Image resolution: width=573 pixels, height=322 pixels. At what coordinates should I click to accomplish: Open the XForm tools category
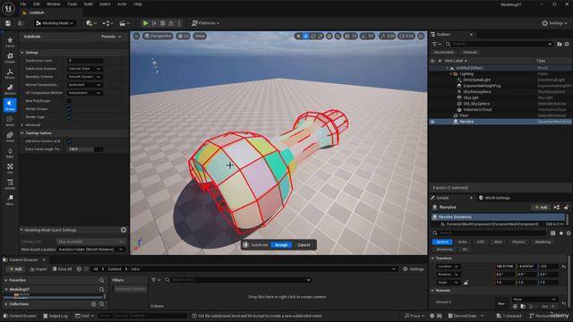pyautogui.click(x=10, y=73)
